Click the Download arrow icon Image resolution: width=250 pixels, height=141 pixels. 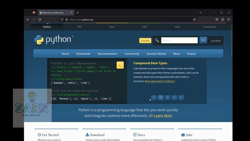[87, 135]
